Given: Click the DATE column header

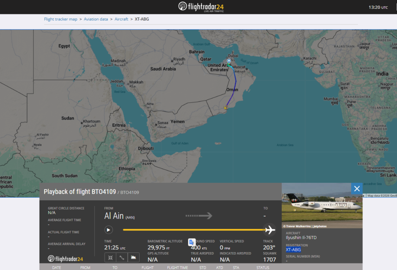Looking at the screenshot, I should (x=57, y=267).
